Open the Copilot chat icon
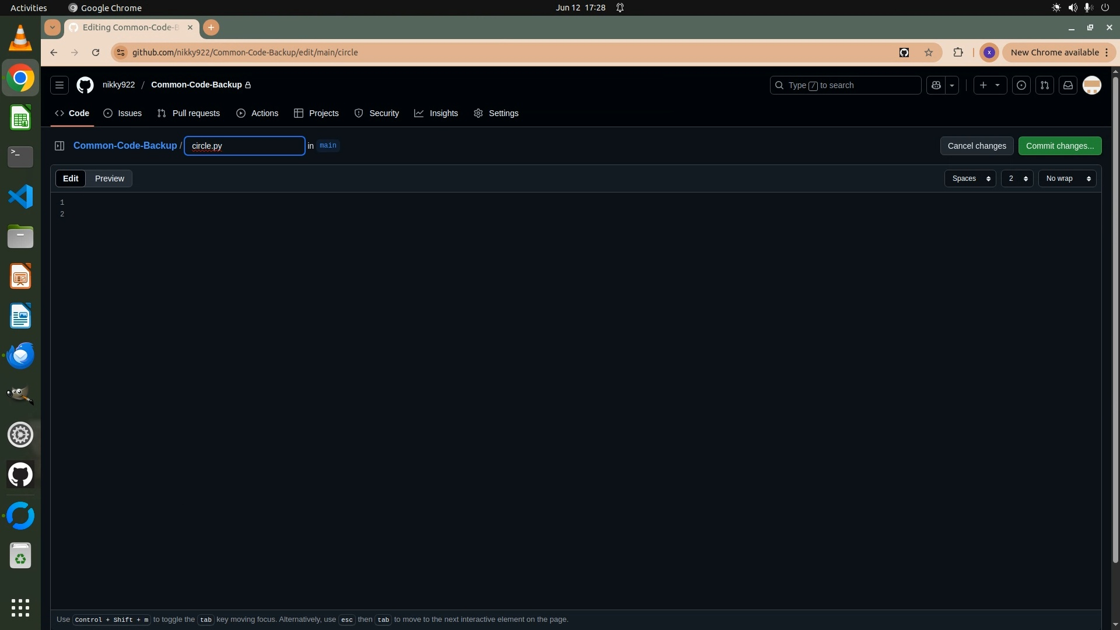This screenshot has width=1120, height=630. pyautogui.click(x=936, y=85)
